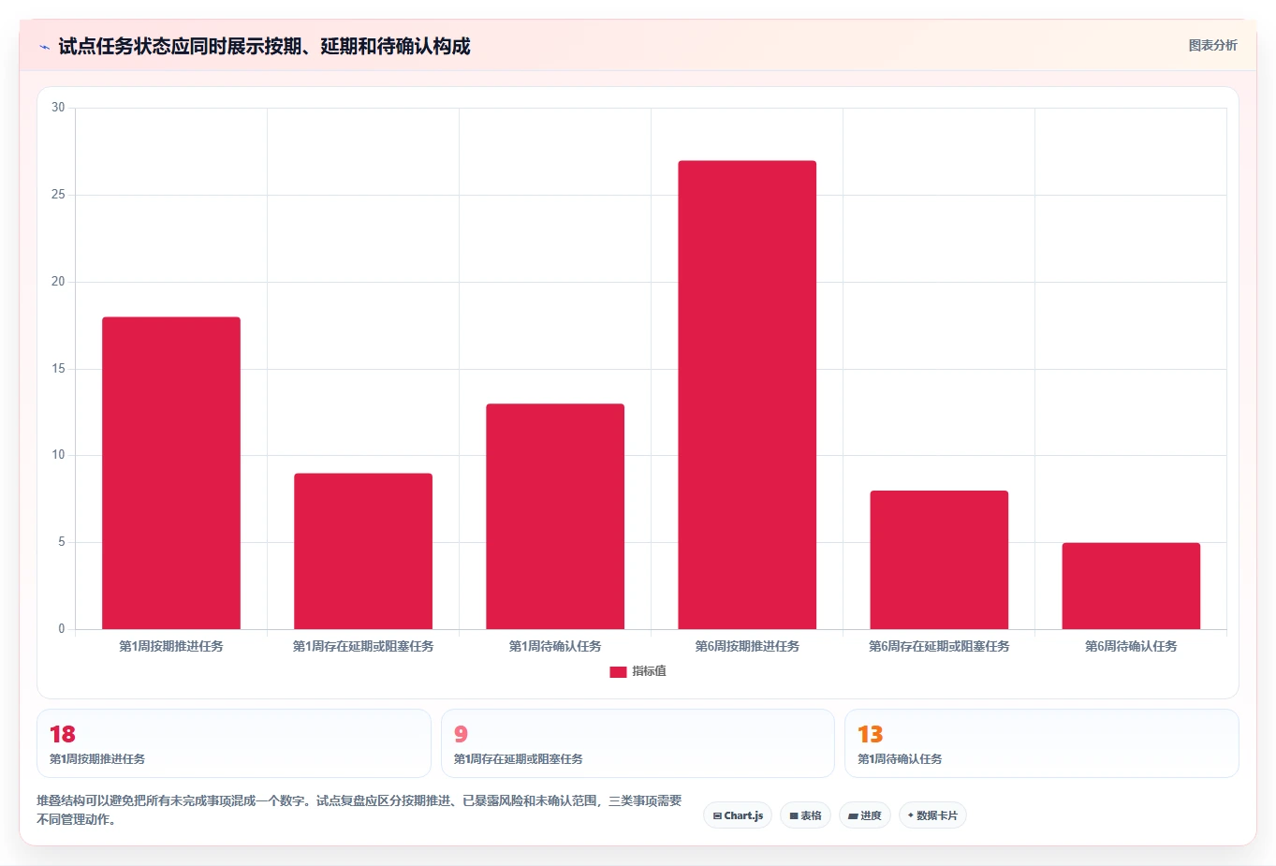Click the lightning icon beside the title
Image resolution: width=1276 pixels, height=866 pixels.
[44, 47]
